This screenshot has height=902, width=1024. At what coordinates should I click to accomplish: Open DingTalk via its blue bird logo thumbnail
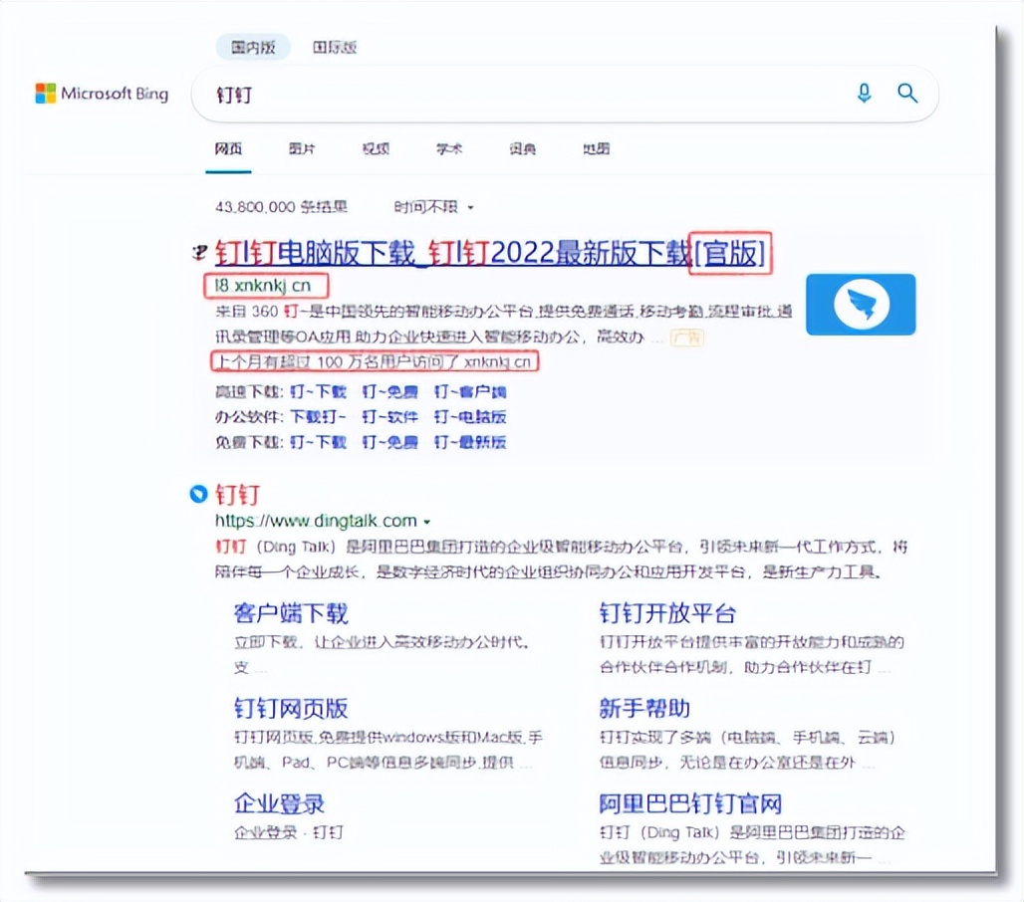click(x=860, y=304)
